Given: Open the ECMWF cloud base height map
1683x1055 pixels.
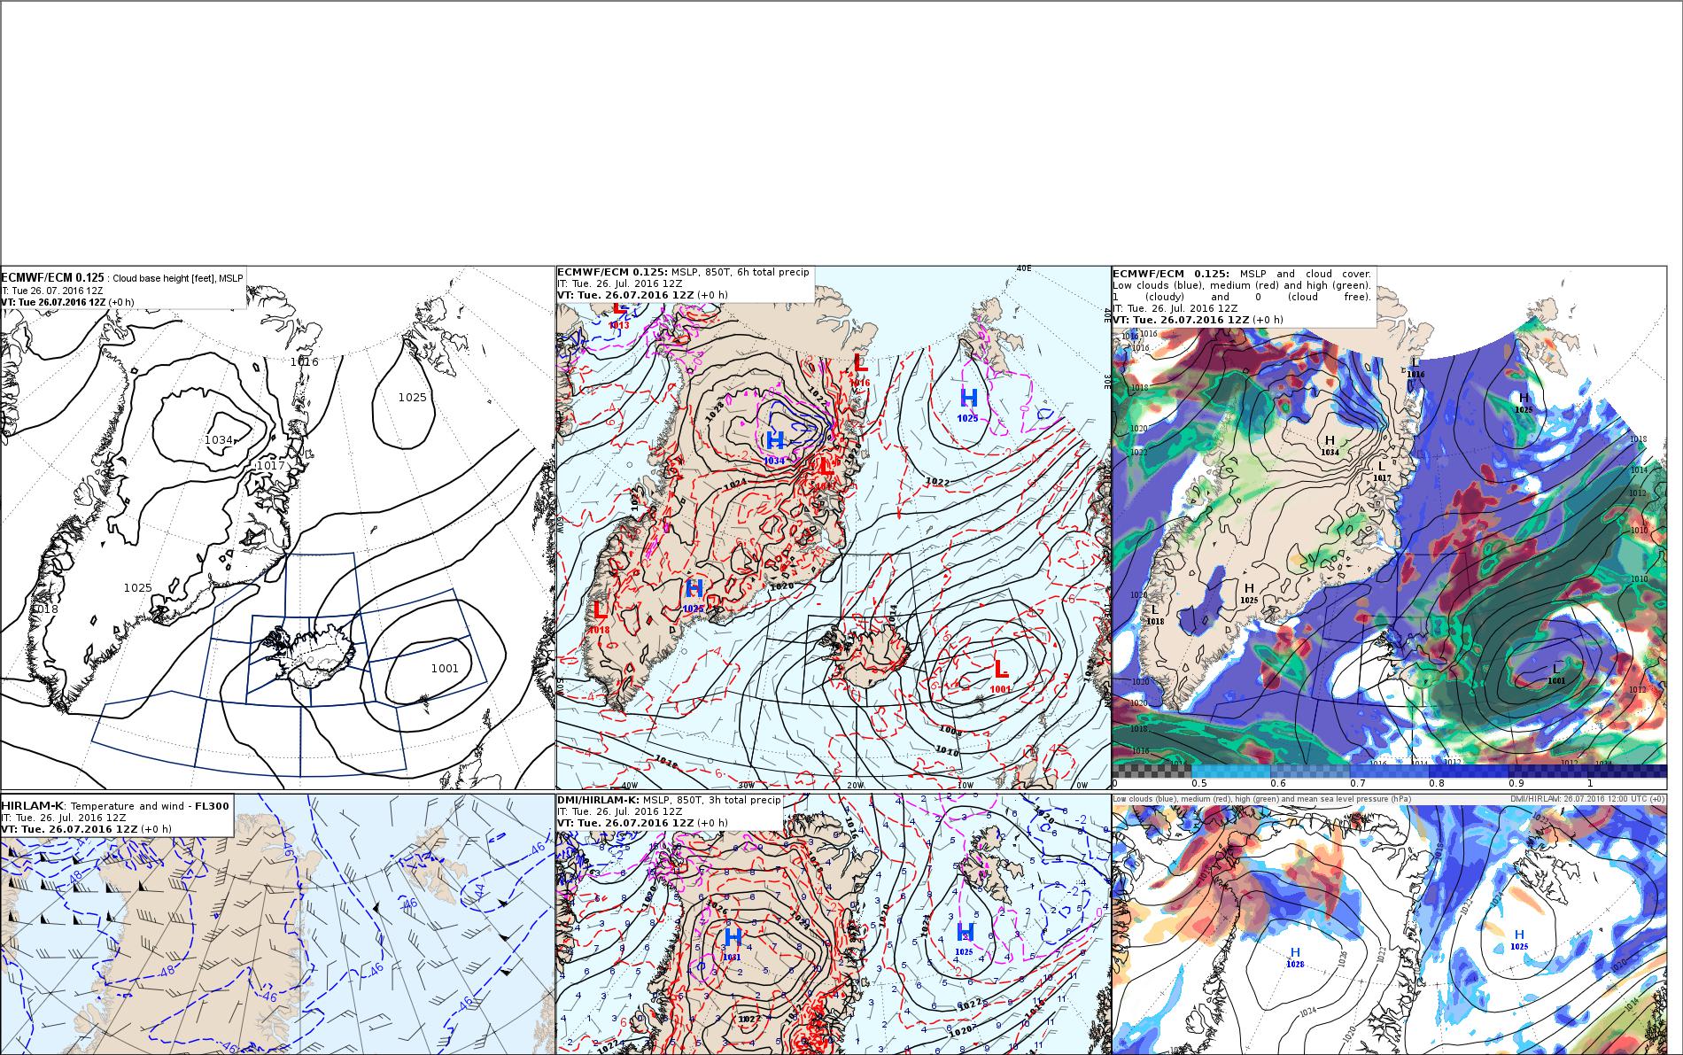Looking at the screenshot, I should 277,527.
